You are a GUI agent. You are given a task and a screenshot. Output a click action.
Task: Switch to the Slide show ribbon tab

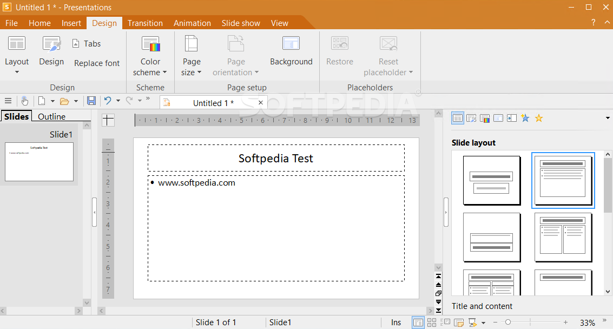click(x=241, y=23)
